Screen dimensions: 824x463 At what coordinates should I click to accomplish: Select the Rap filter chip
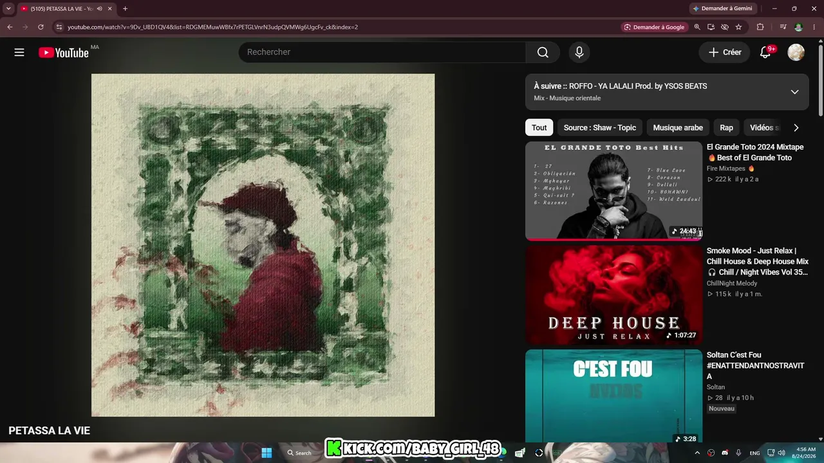coord(726,127)
